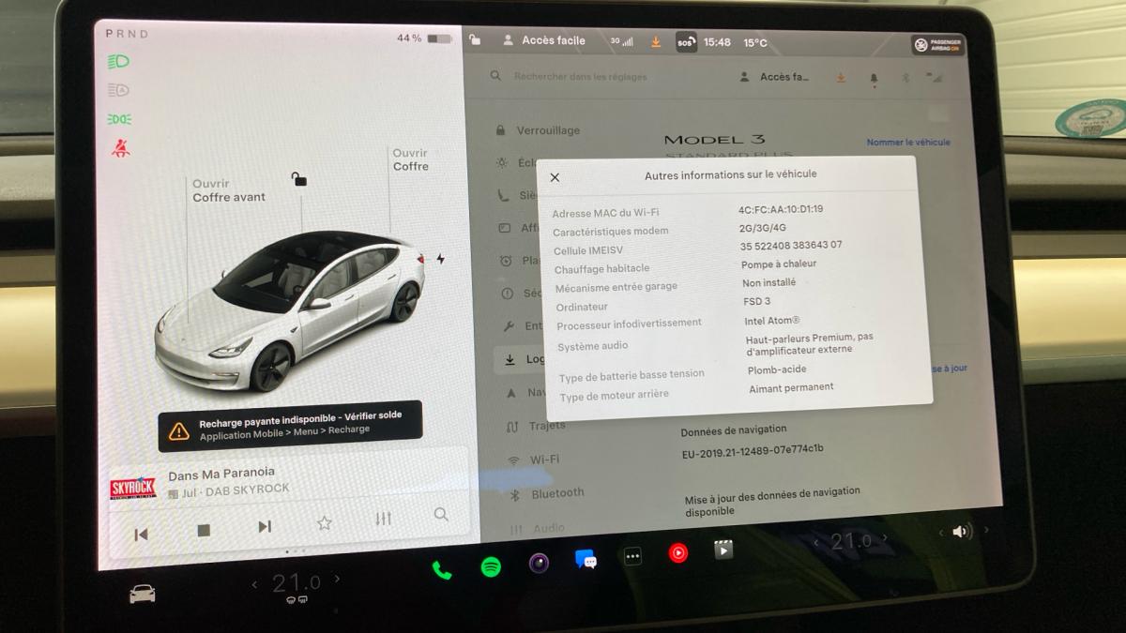The image size is (1126, 633).
Task: Tap the charge port lightning bolt icon
Action: click(440, 259)
